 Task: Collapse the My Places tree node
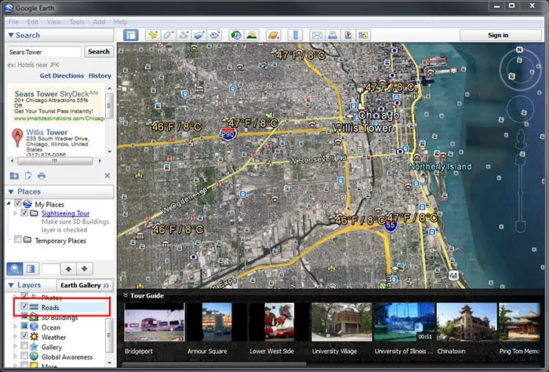(x=9, y=203)
